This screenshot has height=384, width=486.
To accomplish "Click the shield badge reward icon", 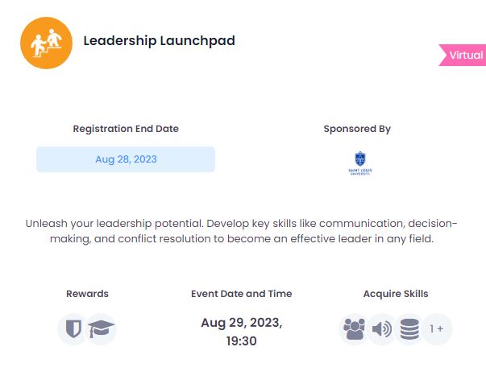I will point(73,328).
